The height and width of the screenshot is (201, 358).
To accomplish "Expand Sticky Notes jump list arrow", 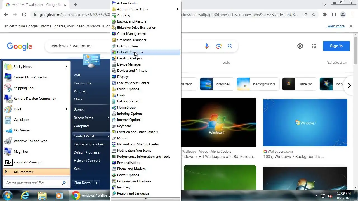I will [67, 67].
